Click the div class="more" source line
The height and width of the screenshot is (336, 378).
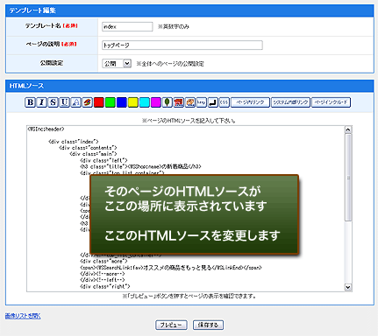103,261
